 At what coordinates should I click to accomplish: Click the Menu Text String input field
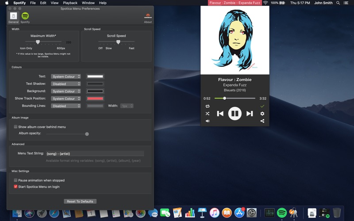click(x=95, y=153)
